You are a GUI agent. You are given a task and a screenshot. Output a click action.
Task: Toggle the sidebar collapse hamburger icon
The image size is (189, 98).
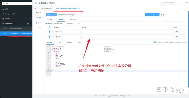point(36,3)
